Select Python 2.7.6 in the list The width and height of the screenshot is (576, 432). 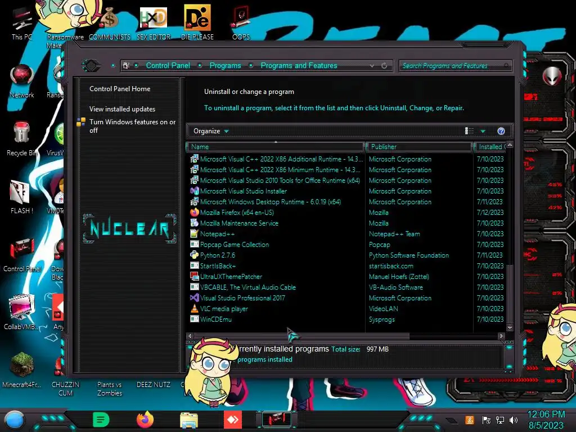coord(346,255)
